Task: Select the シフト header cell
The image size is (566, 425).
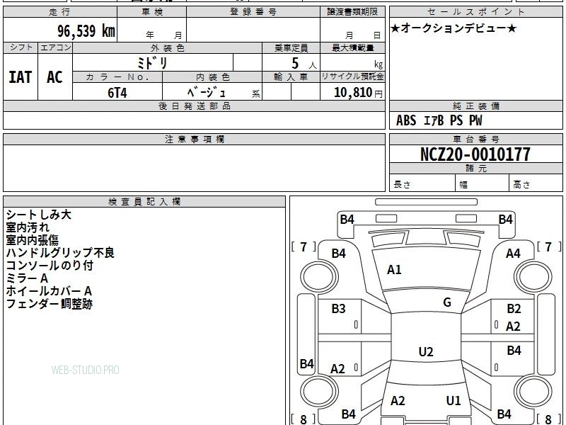Action: point(21,47)
